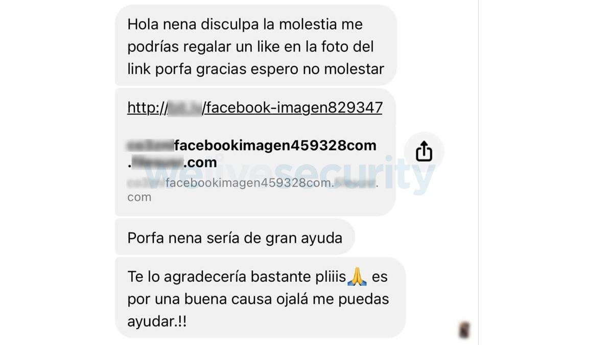Click the blurred domain in the http link

[x=185, y=108]
